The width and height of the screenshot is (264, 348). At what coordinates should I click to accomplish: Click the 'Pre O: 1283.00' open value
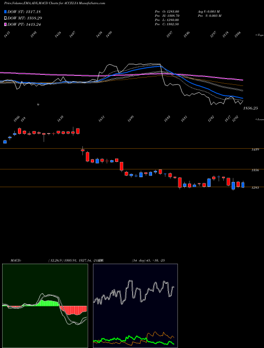[x=167, y=12]
